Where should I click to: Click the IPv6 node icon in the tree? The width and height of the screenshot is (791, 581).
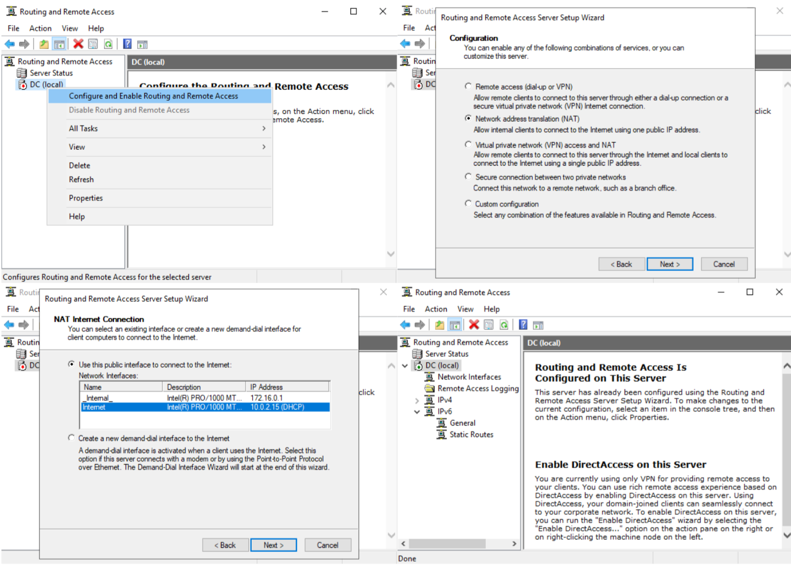[430, 412]
